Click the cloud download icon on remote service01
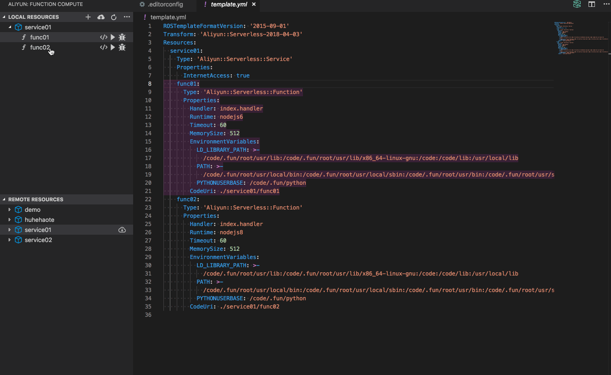This screenshot has width=611, height=375. [122, 230]
